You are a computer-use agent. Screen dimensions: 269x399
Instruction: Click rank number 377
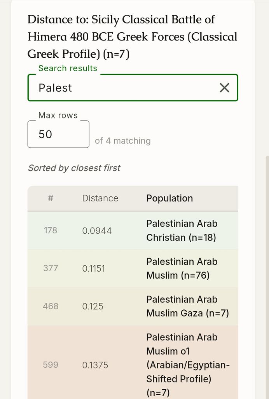pyautogui.click(x=51, y=268)
